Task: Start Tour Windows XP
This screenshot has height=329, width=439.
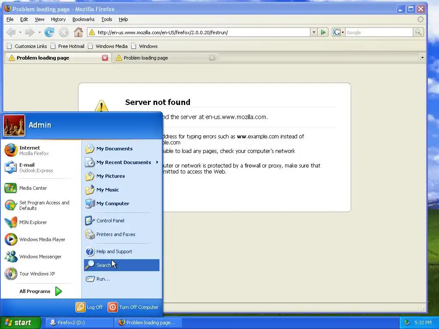Action: (41, 274)
